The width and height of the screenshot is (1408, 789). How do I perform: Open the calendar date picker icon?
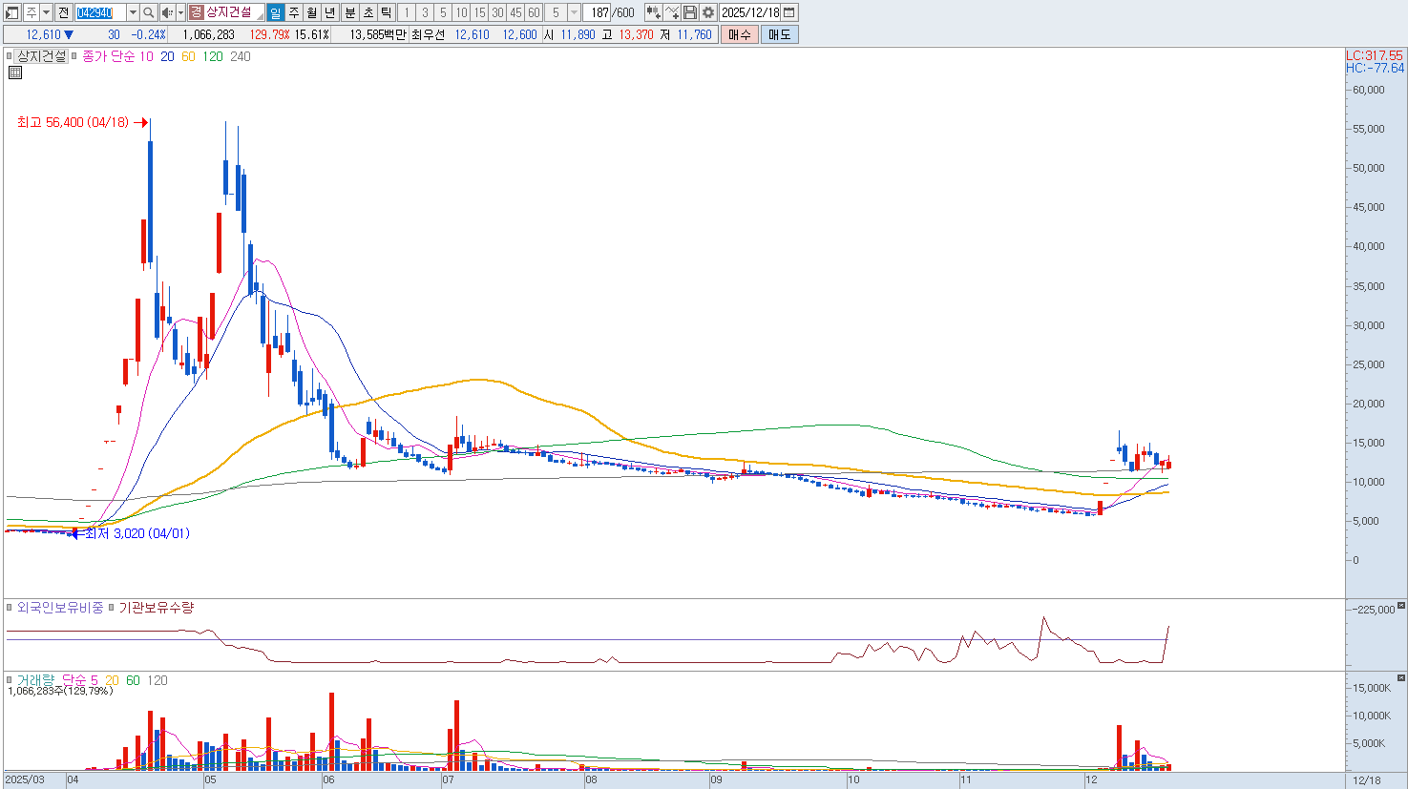[x=789, y=12]
